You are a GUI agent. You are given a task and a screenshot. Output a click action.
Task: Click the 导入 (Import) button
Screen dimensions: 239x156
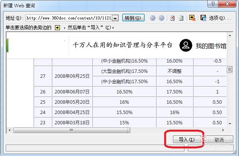pyautogui.click(x=187, y=139)
